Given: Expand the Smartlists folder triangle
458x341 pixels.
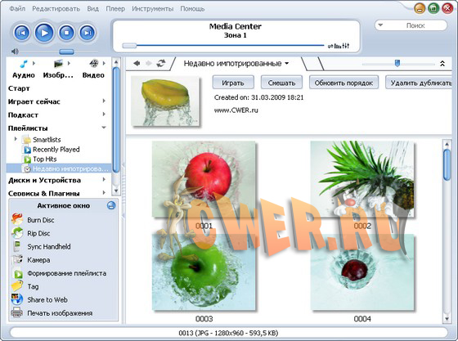Looking at the screenshot, I should point(16,139).
